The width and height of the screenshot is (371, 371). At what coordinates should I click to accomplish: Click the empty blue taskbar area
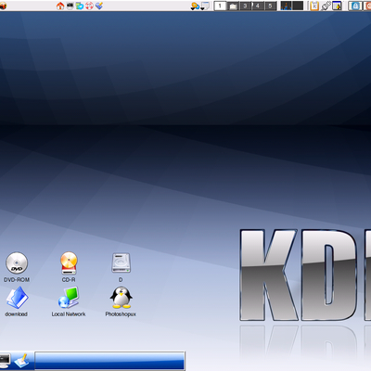[x=109, y=361]
